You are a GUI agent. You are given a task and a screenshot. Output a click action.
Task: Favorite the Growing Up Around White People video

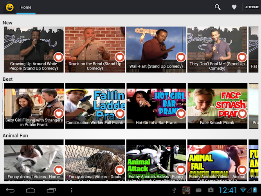click(58, 57)
